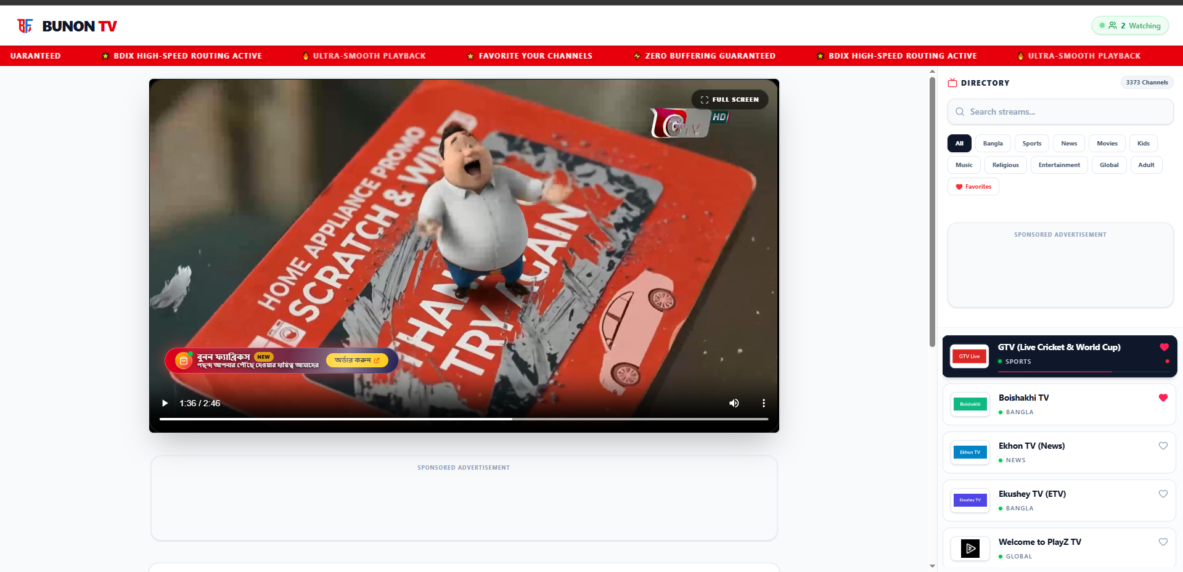Filter channels by Music
This screenshot has height=572, width=1183.
[x=964, y=165]
